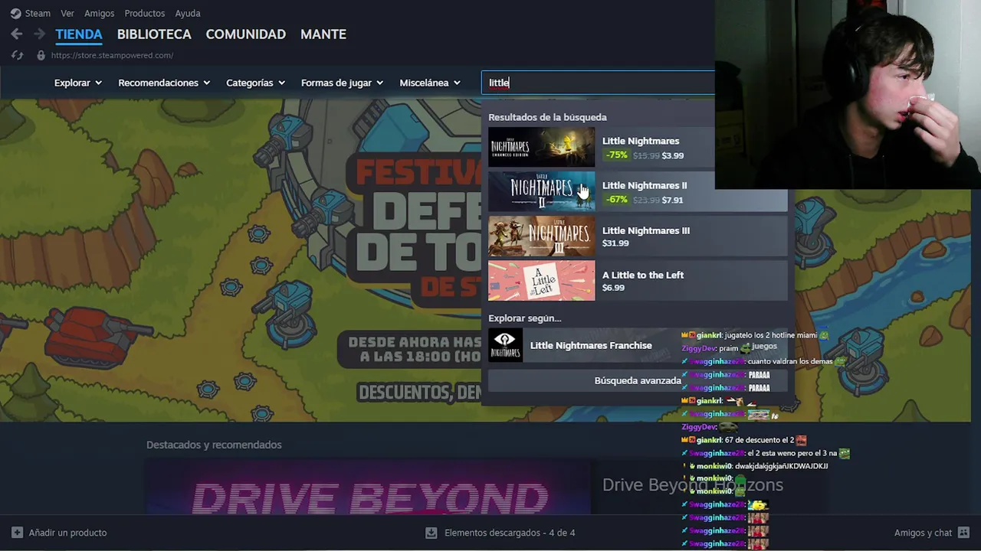Expand the Recomendaciones dropdown
The image size is (981, 551).
pos(164,83)
